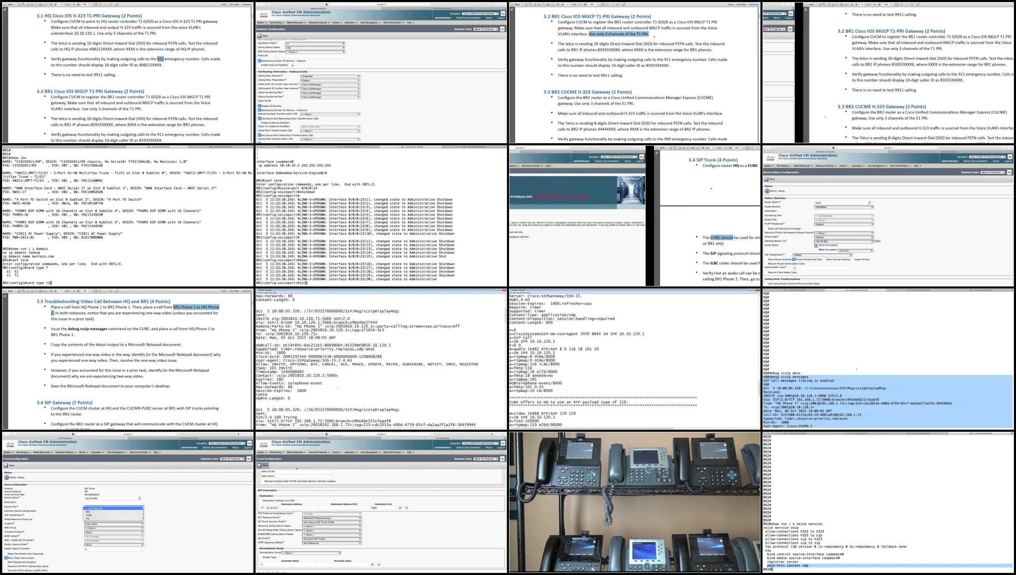Open the SIP Trunk Security Profile dropdown
Viewport: 1016px width, 575px height.
(x=331, y=522)
